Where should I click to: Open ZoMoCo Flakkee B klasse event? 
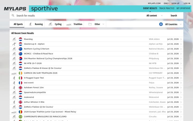click(96, 68)
